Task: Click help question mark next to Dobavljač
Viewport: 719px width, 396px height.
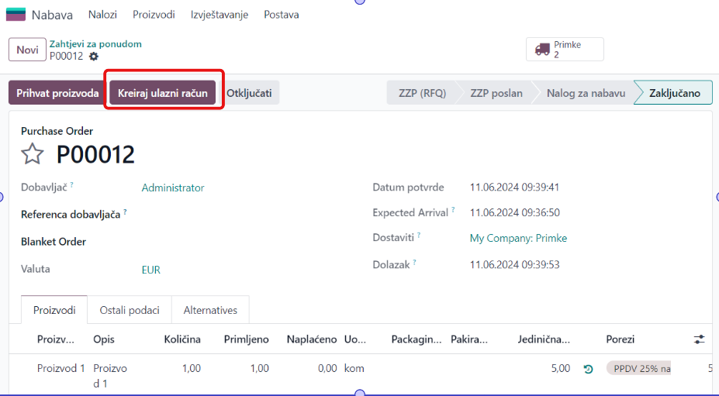Action: [72, 185]
